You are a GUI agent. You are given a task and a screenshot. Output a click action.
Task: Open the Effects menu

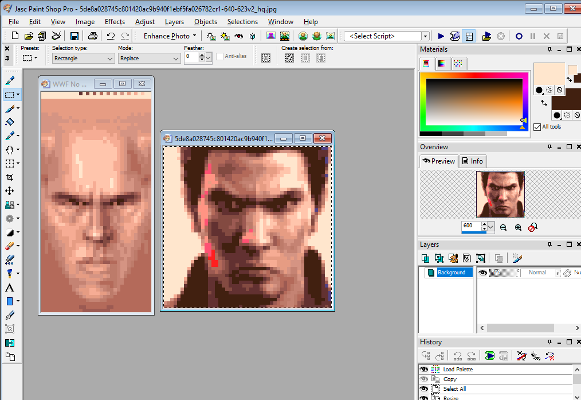click(115, 22)
